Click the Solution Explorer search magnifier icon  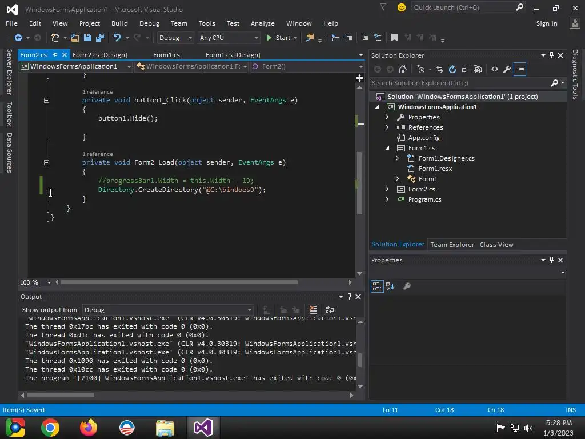[554, 83]
